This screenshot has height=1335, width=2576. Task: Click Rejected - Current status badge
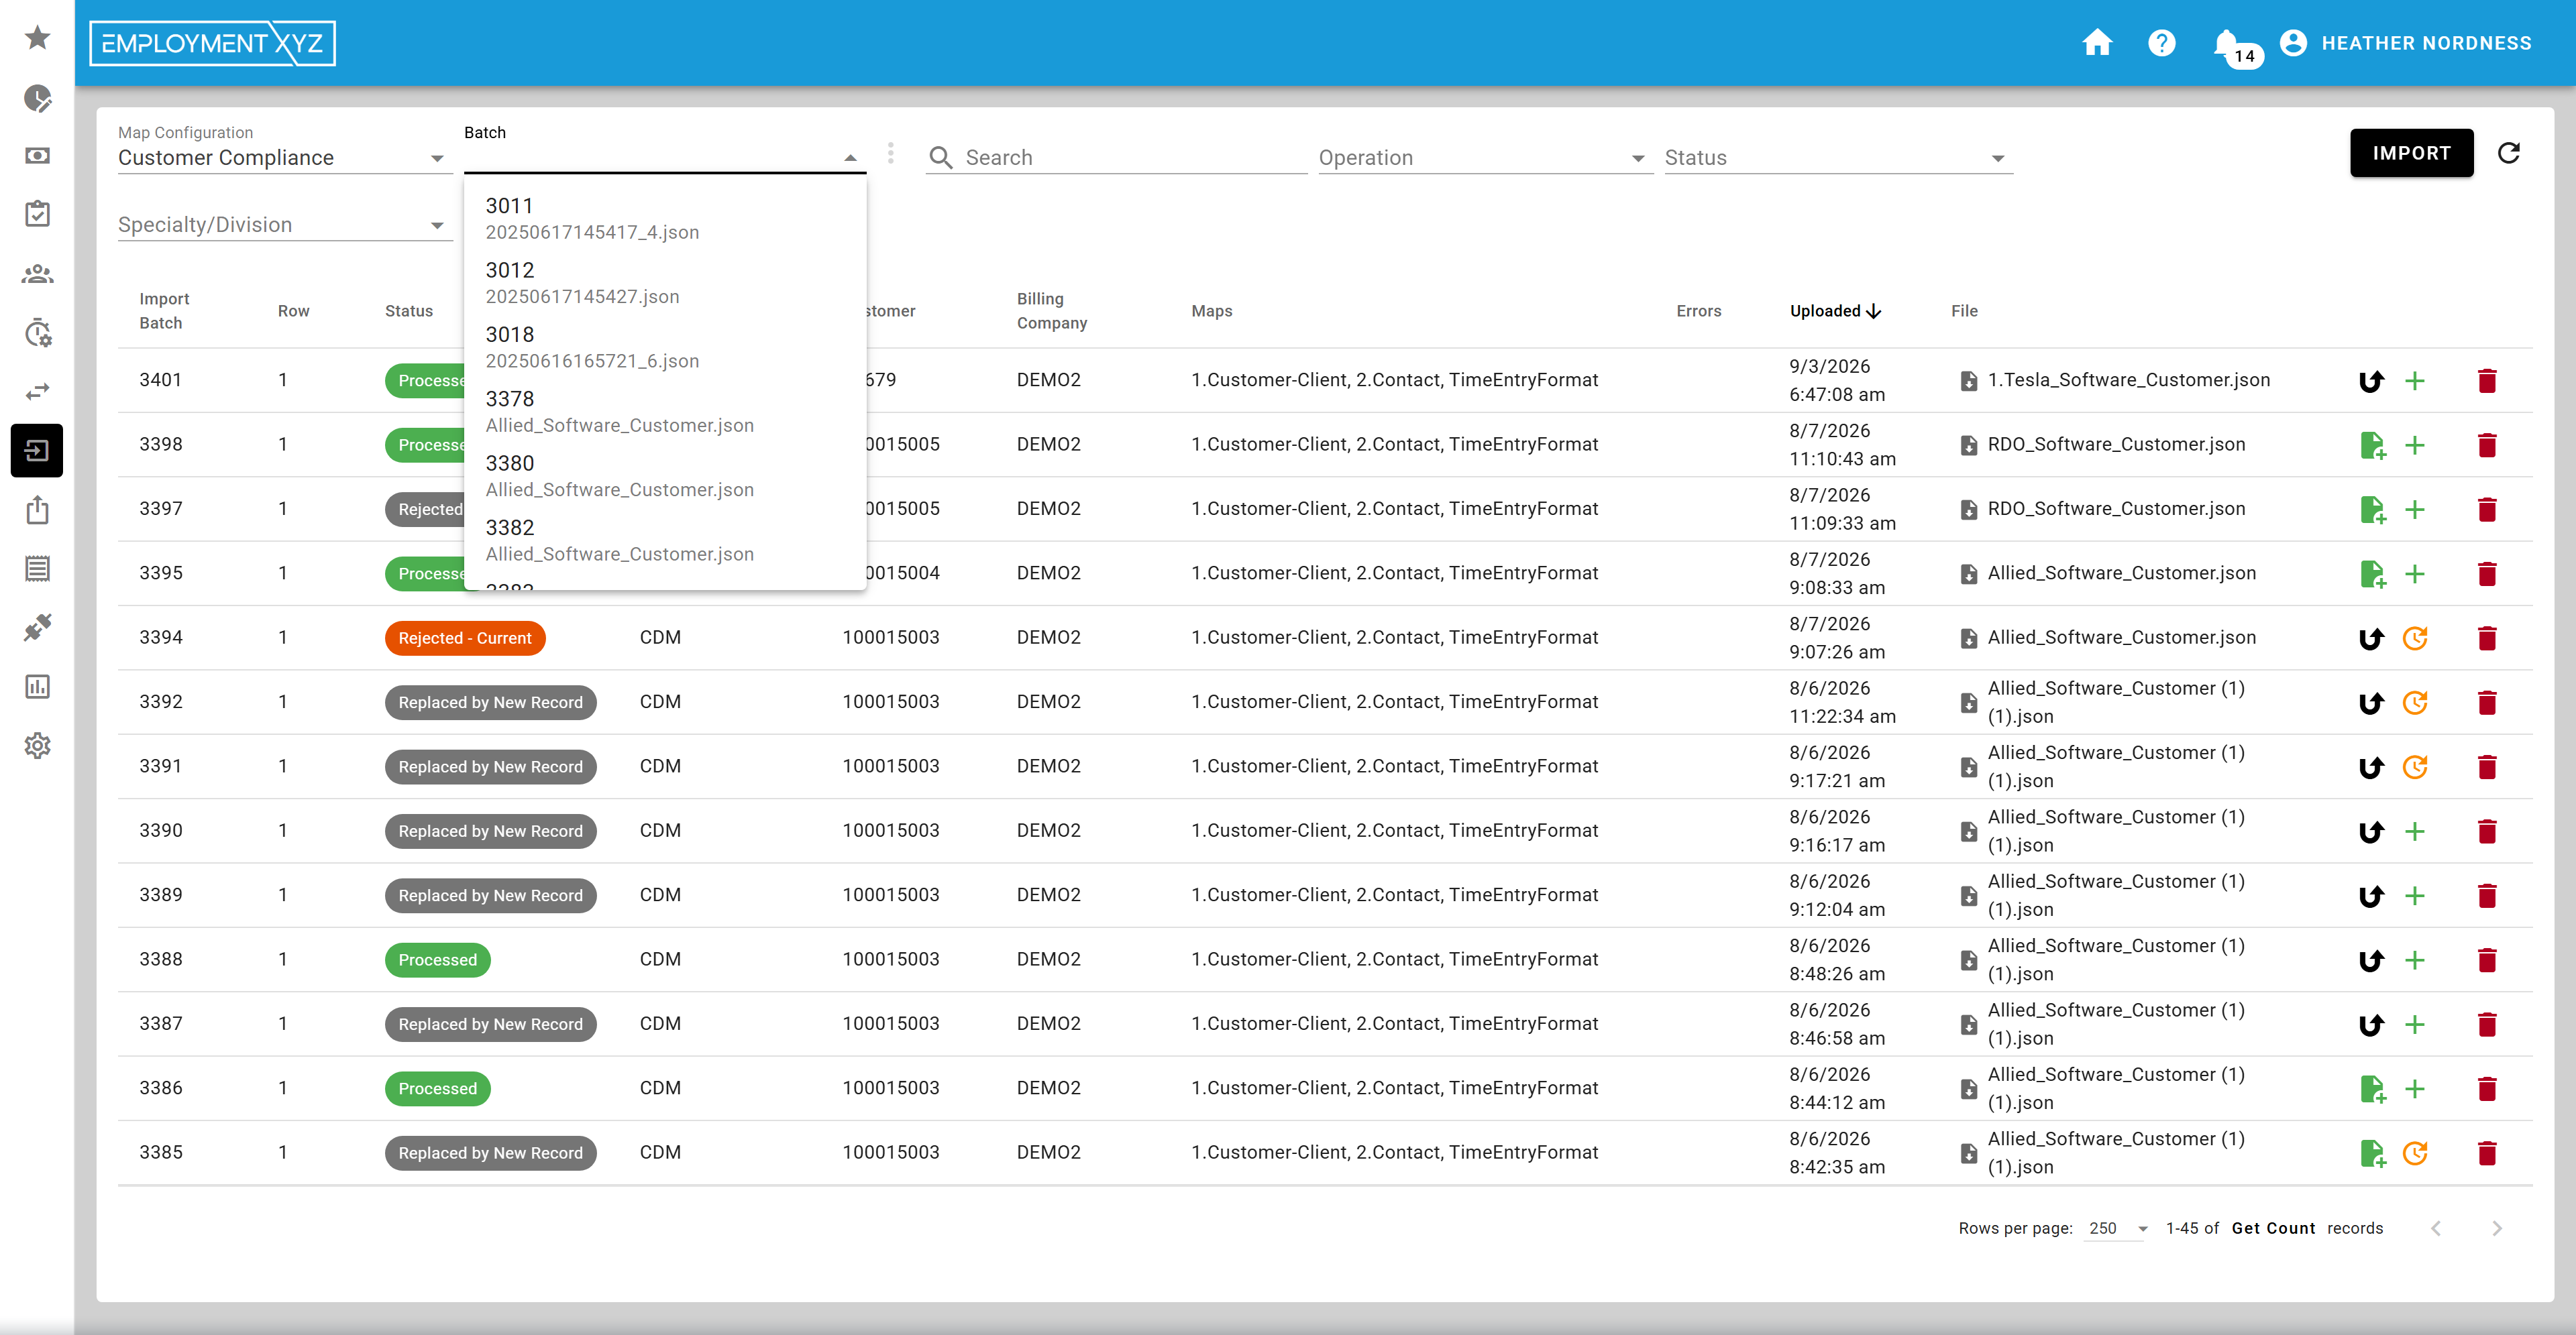point(465,638)
